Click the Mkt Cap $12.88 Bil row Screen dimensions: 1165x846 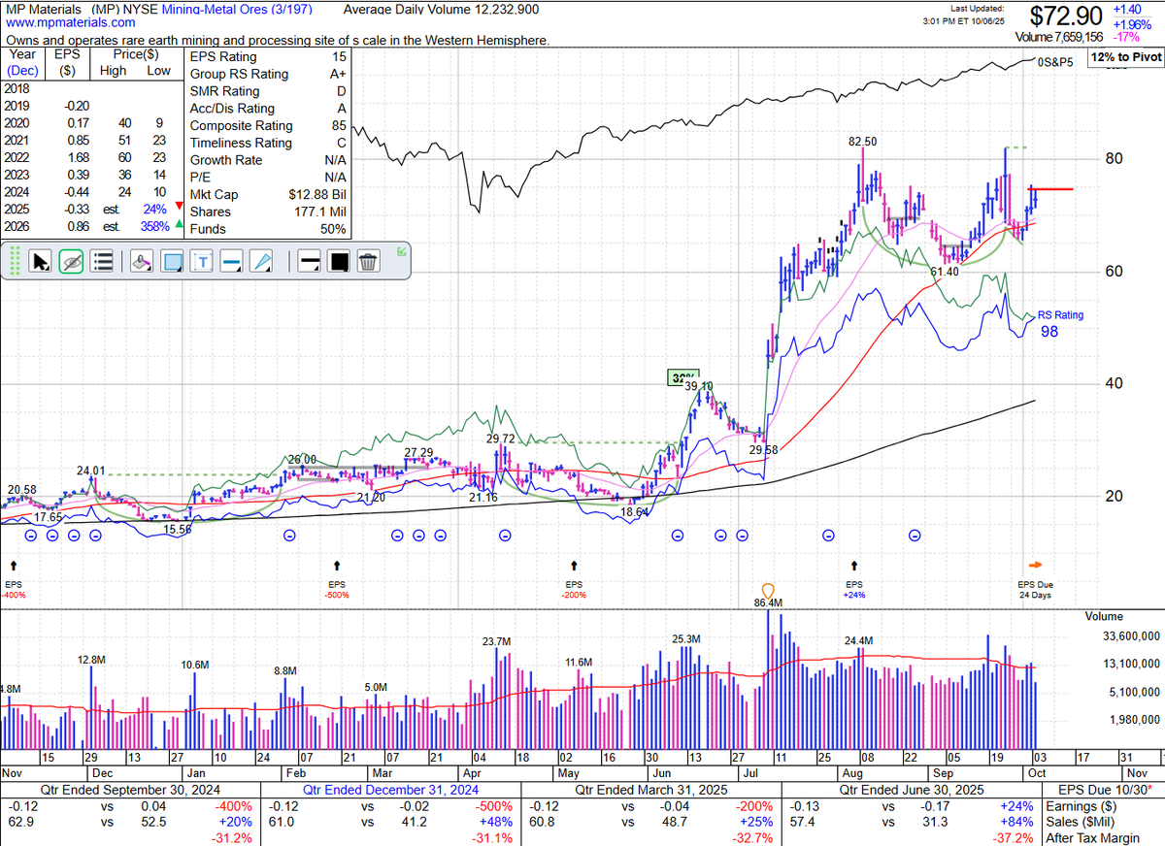point(268,194)
